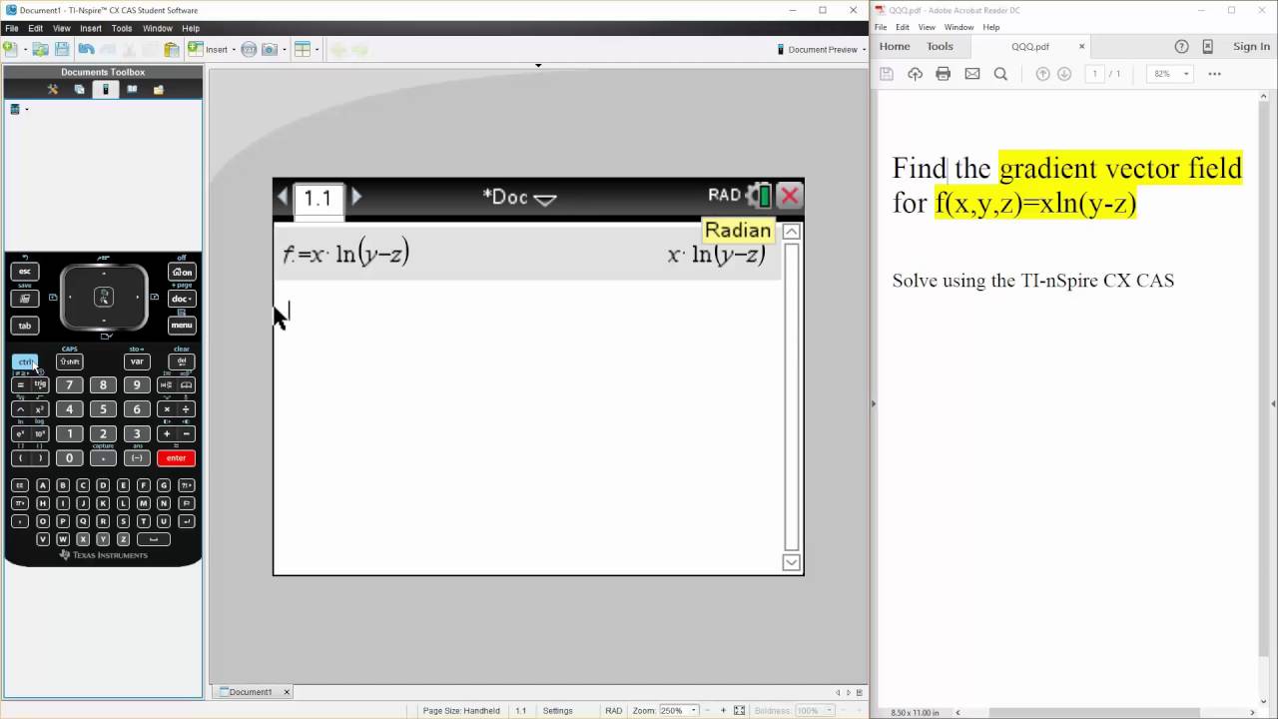1278x719 pixels.
Task: Click the home/on key on the keypad
Action: [x=182, y=272]
